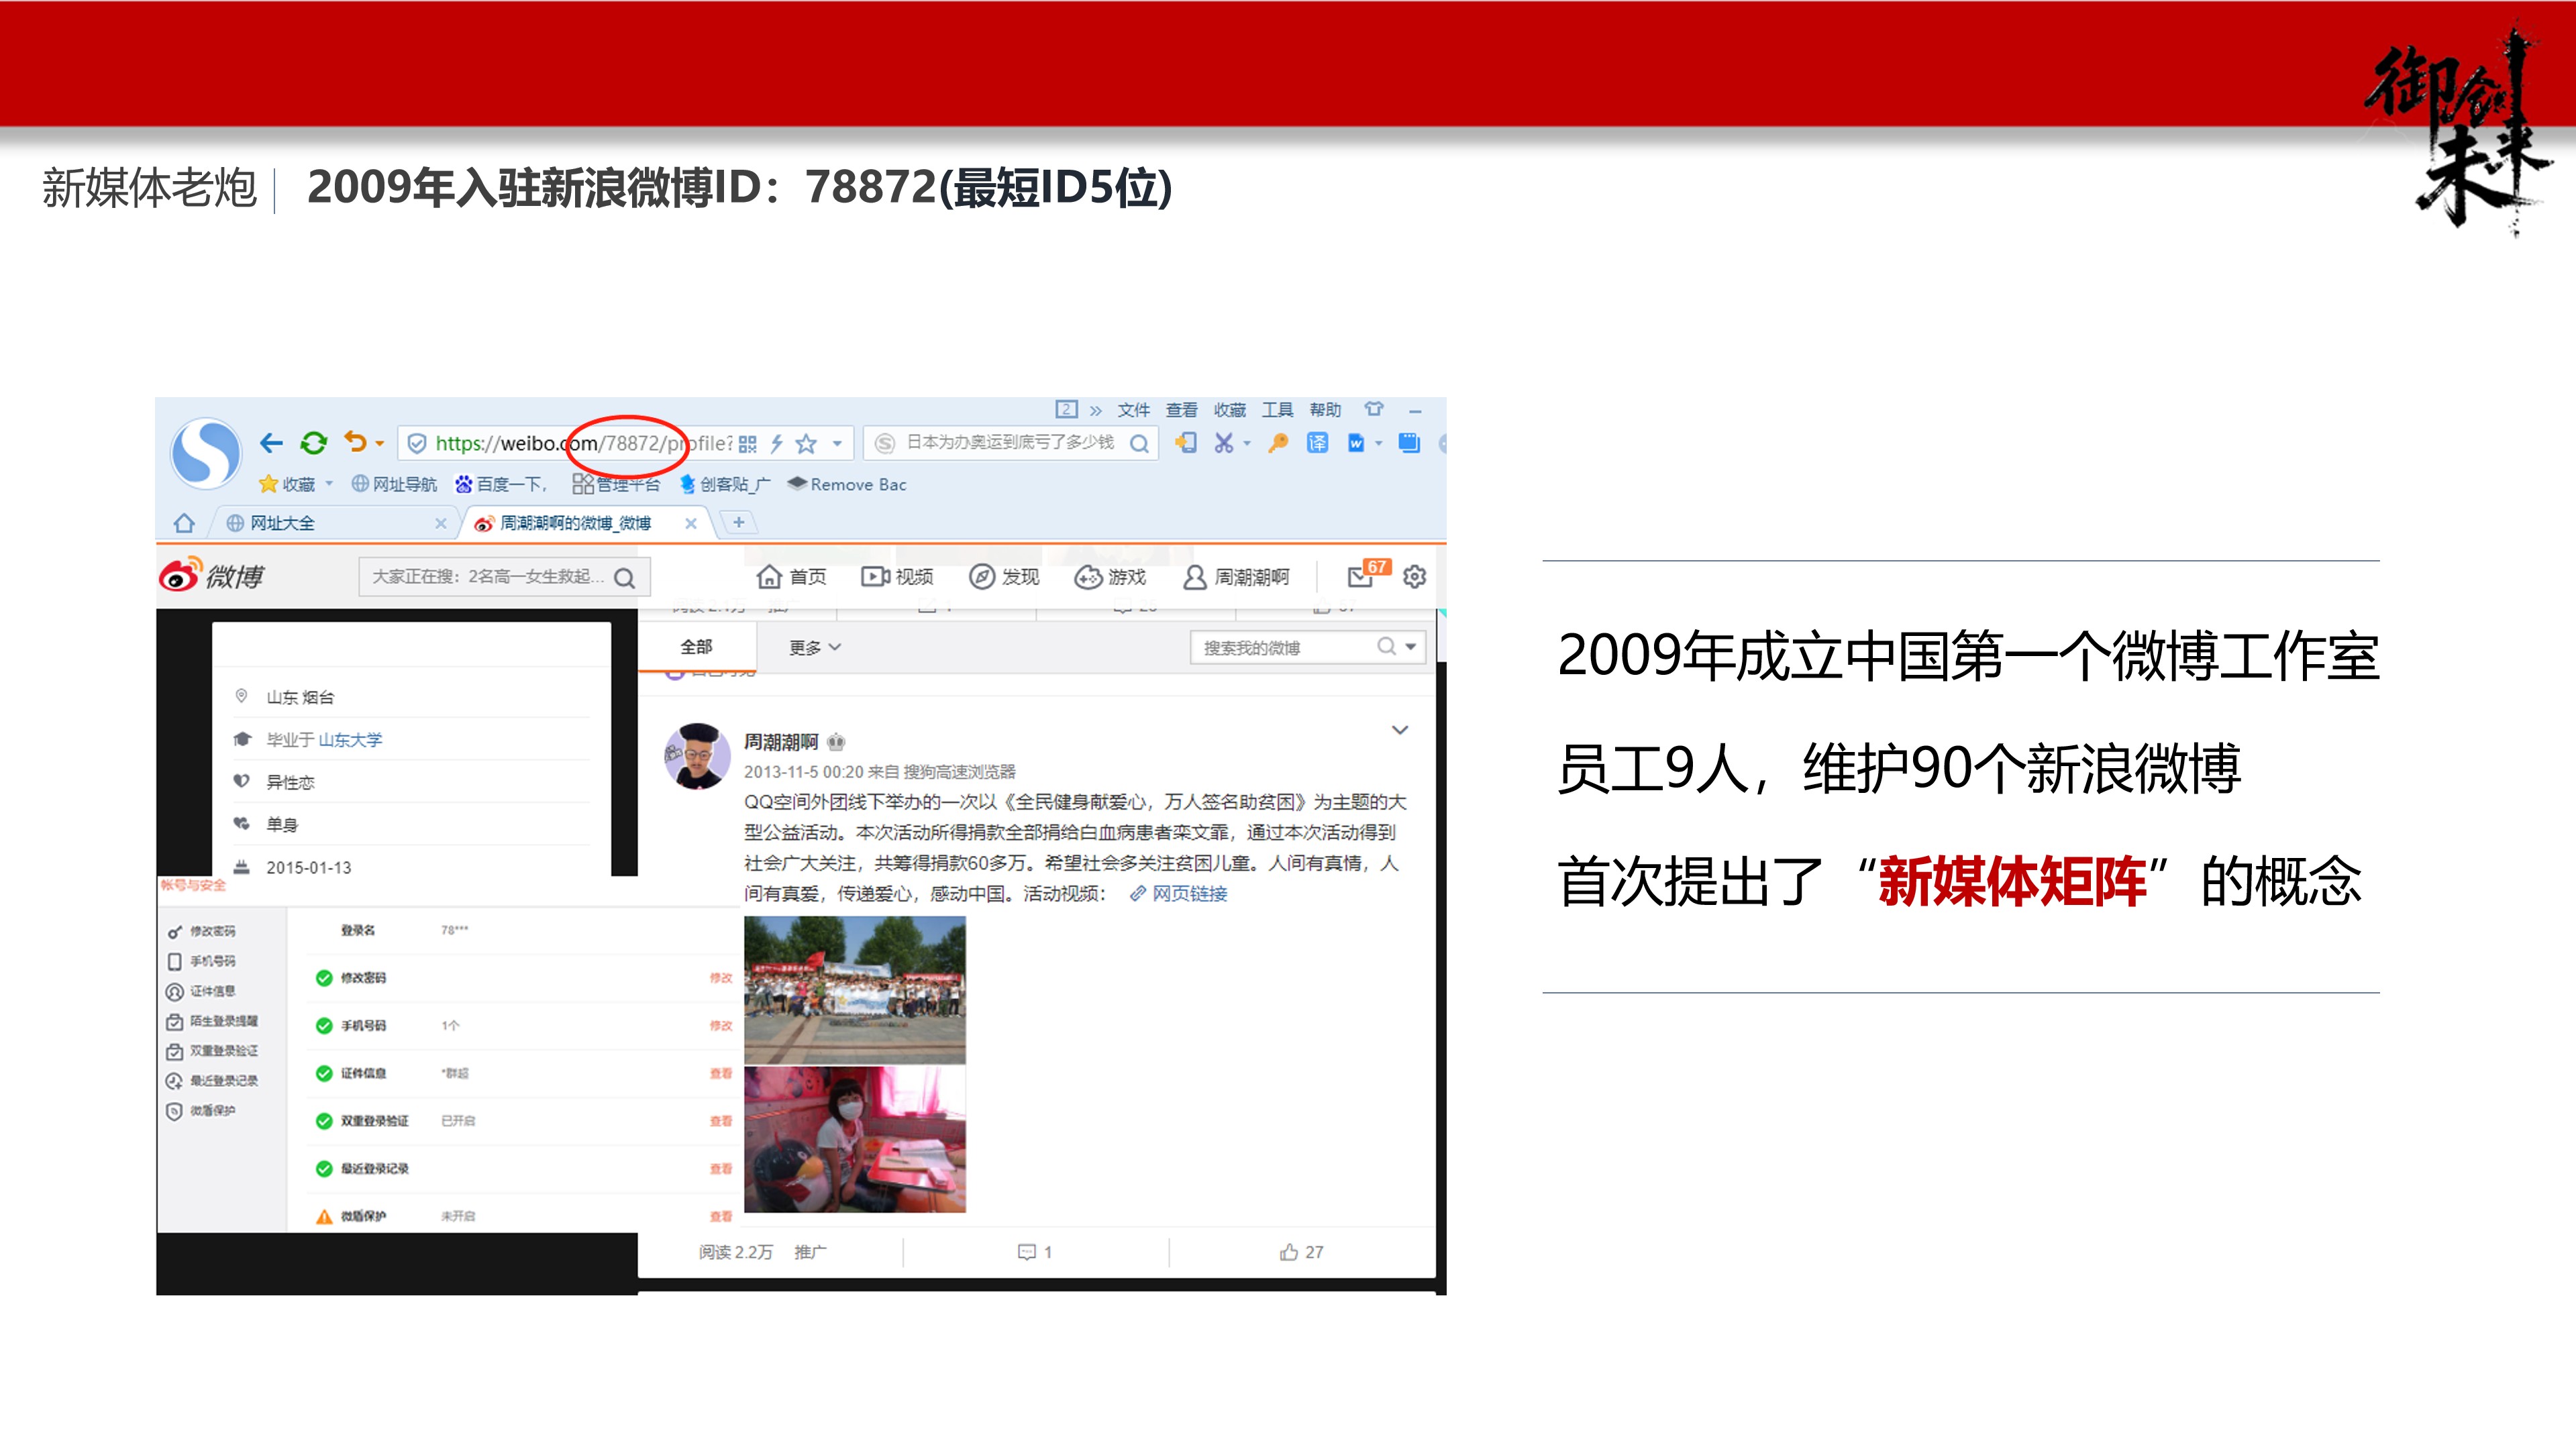Screen dimensions: 2576x1449
Task: Open messages via the envelope icon showing 67
Action: click(1362, 578)
